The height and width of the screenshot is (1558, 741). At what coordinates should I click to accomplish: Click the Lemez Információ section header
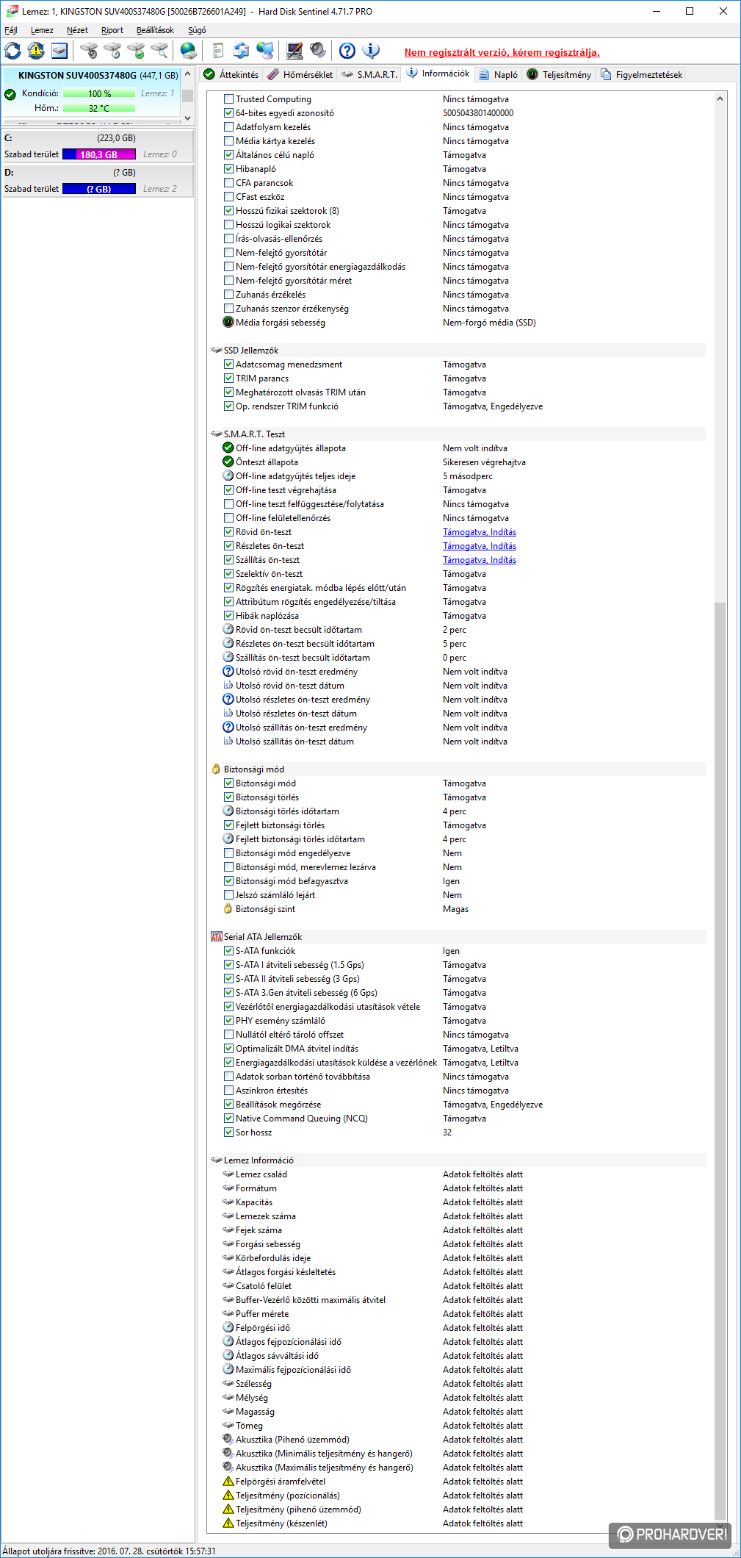[x=458, y=1160]
